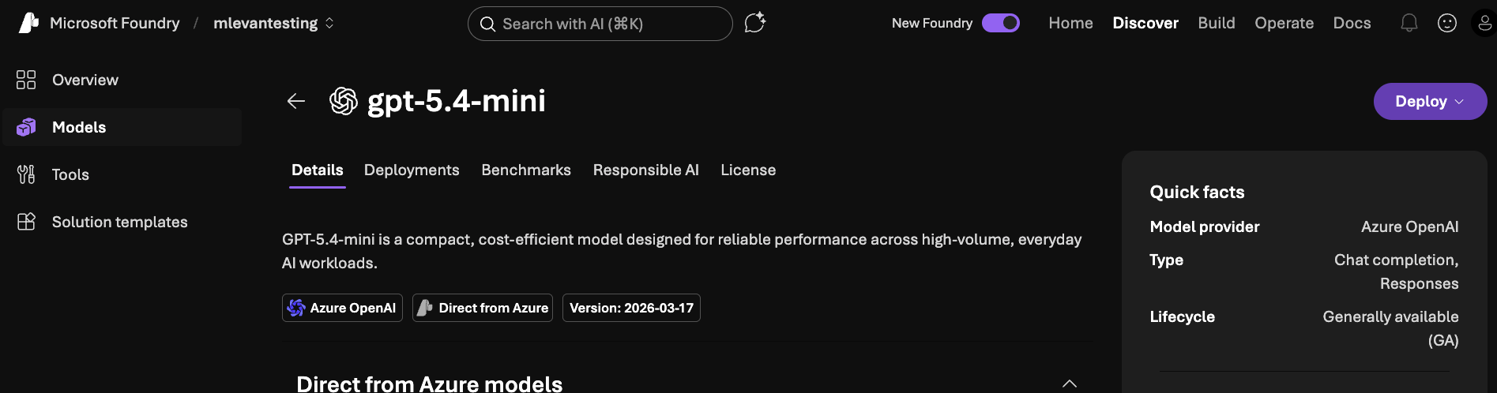Turn off the New Foundry toggle
This screenshot has height=393, width=1497.
pyautogui.click(x=1000, y=23)
